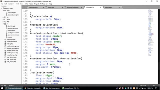The height and width of the screenshot is (90, 160).
Task: Open class.db.php in sidebar
Action: click(12, 13)
